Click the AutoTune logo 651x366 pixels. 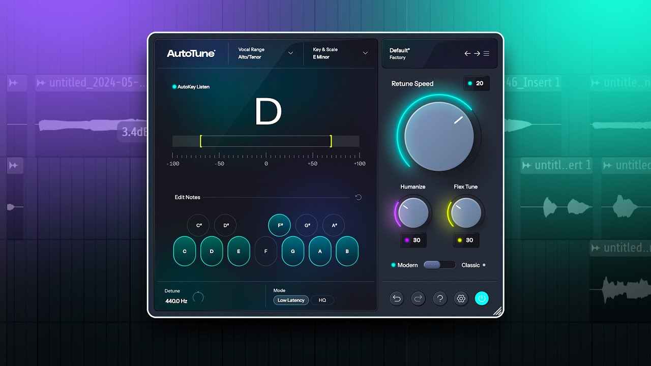tap(191, 53)
